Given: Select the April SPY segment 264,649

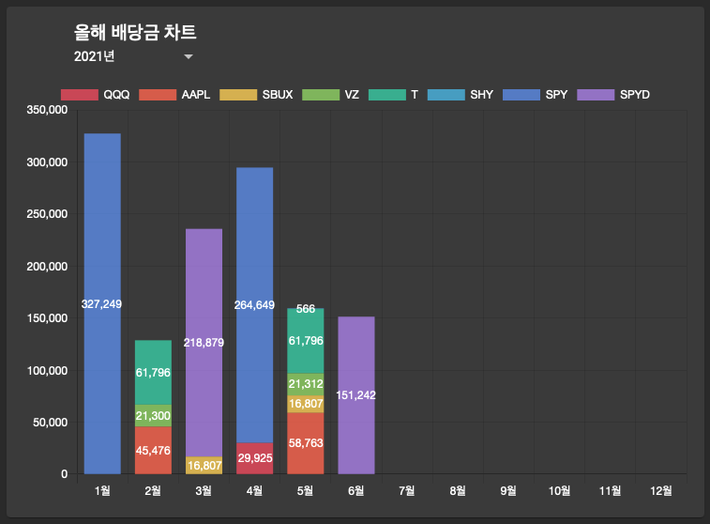Looking at the screenshot, I should point(254,305).
